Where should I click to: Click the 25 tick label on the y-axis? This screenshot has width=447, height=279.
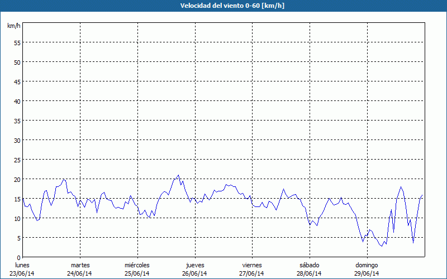point(17,160)
